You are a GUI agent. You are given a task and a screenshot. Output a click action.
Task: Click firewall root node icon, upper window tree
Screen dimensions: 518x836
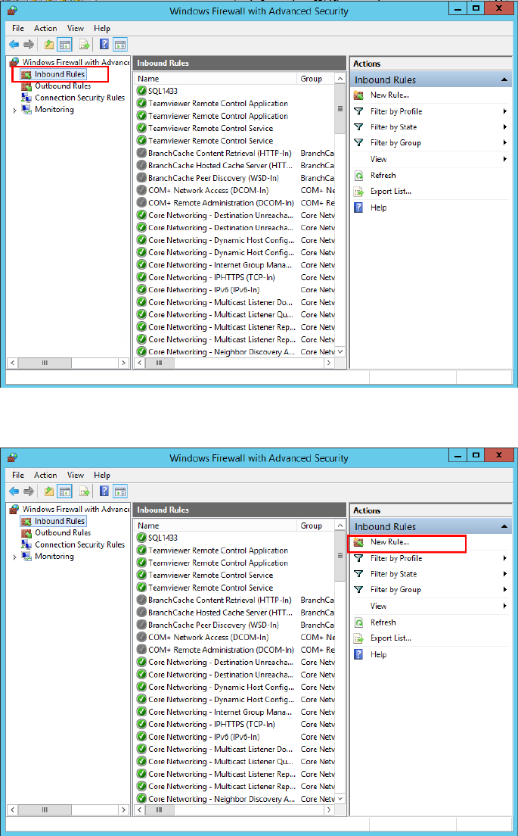[14, 62]
